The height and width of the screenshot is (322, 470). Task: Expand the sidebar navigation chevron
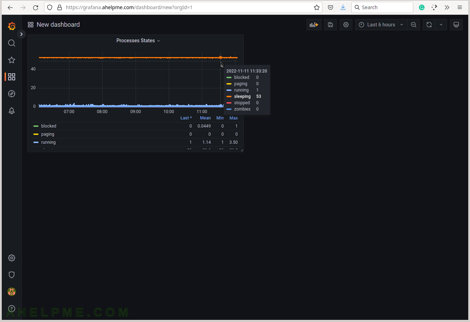21,34
